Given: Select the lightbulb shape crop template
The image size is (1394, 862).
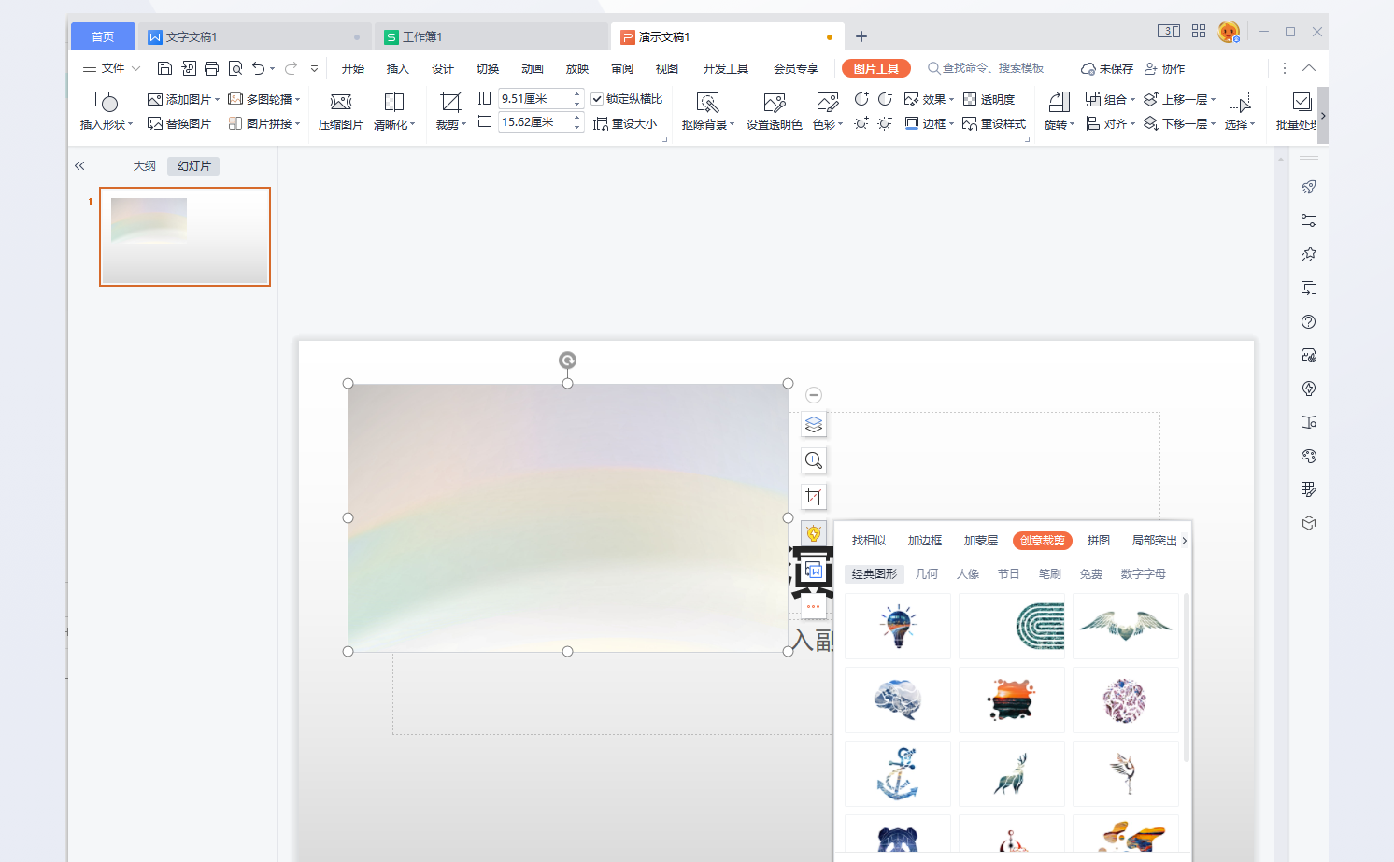Looking at the screenshot, I should coord(898,626).
